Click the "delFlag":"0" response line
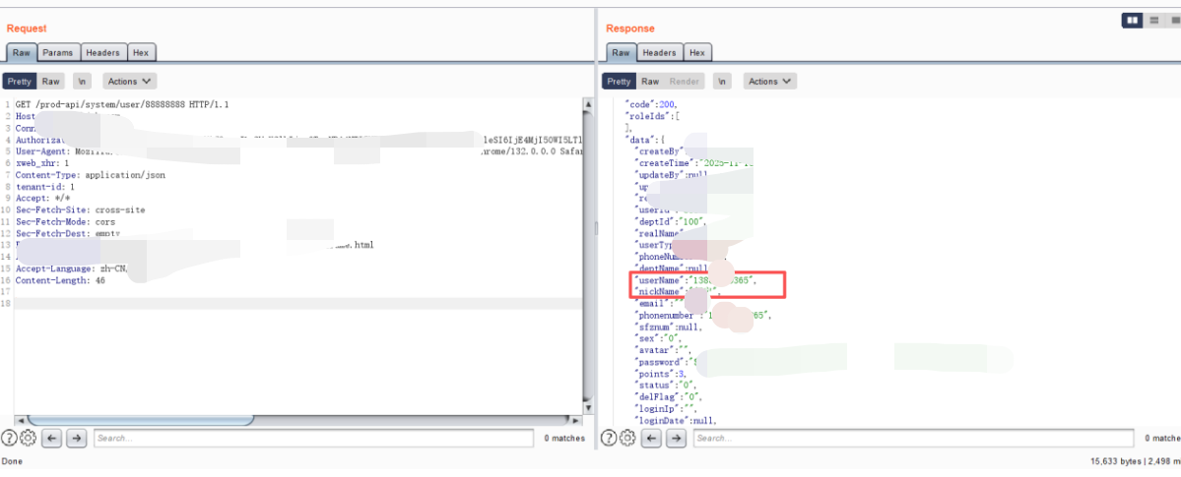1181x477 pixels. (x=670, y=397)
